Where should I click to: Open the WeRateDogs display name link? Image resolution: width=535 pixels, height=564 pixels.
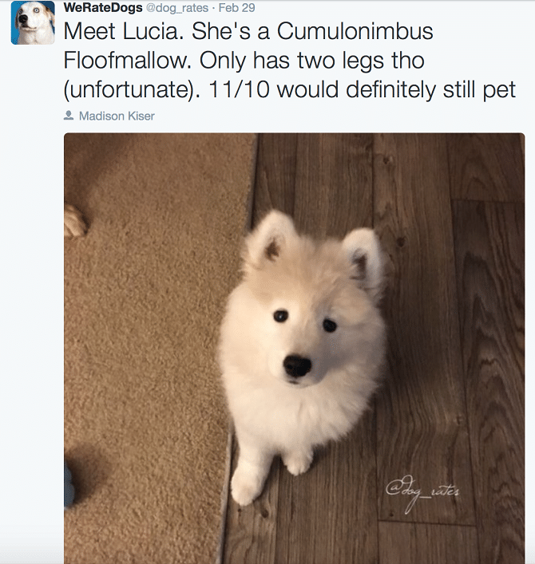(103, 7)
